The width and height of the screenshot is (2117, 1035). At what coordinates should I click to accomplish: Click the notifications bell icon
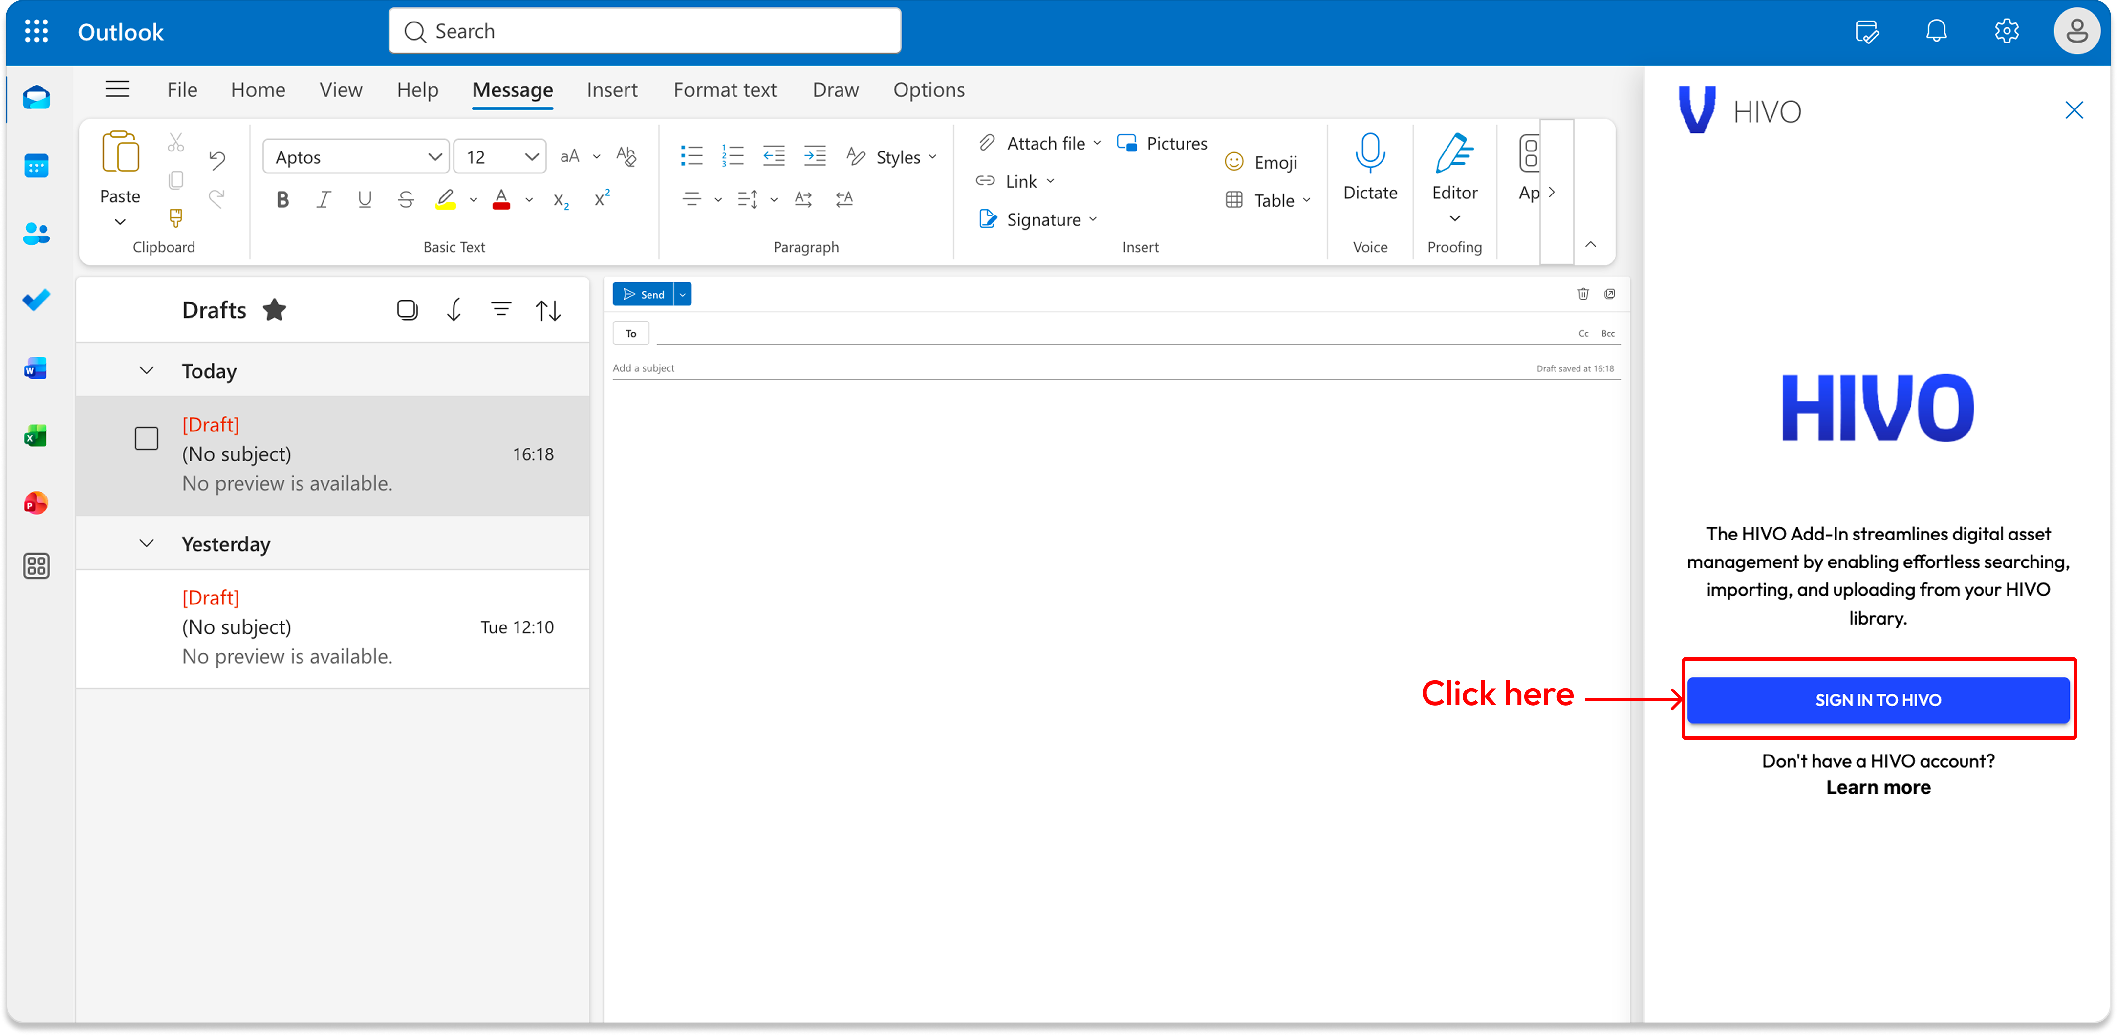click(x=1935, y=31)
